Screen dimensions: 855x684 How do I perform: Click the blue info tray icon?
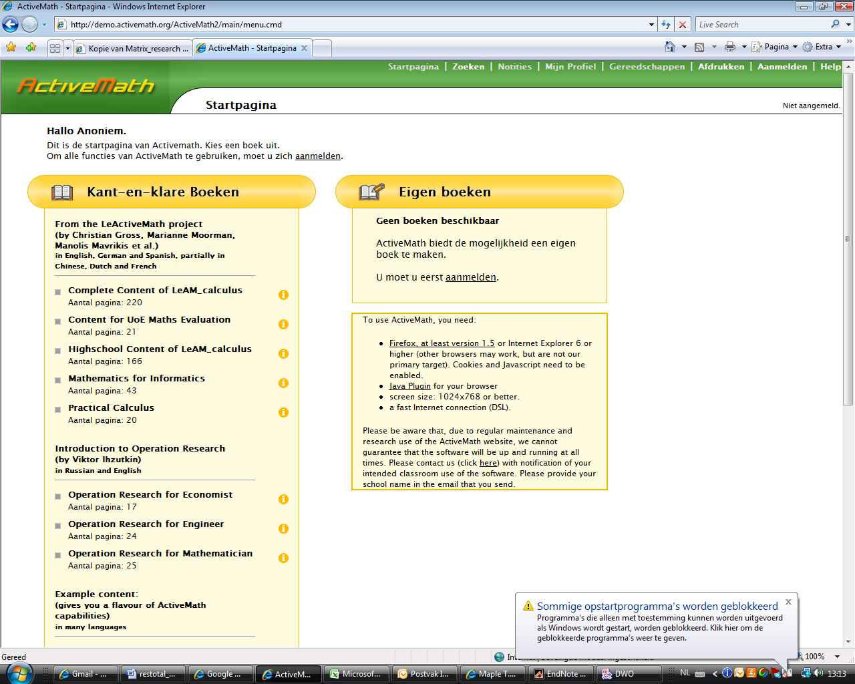pyautogui.click(x=727, y=673)
